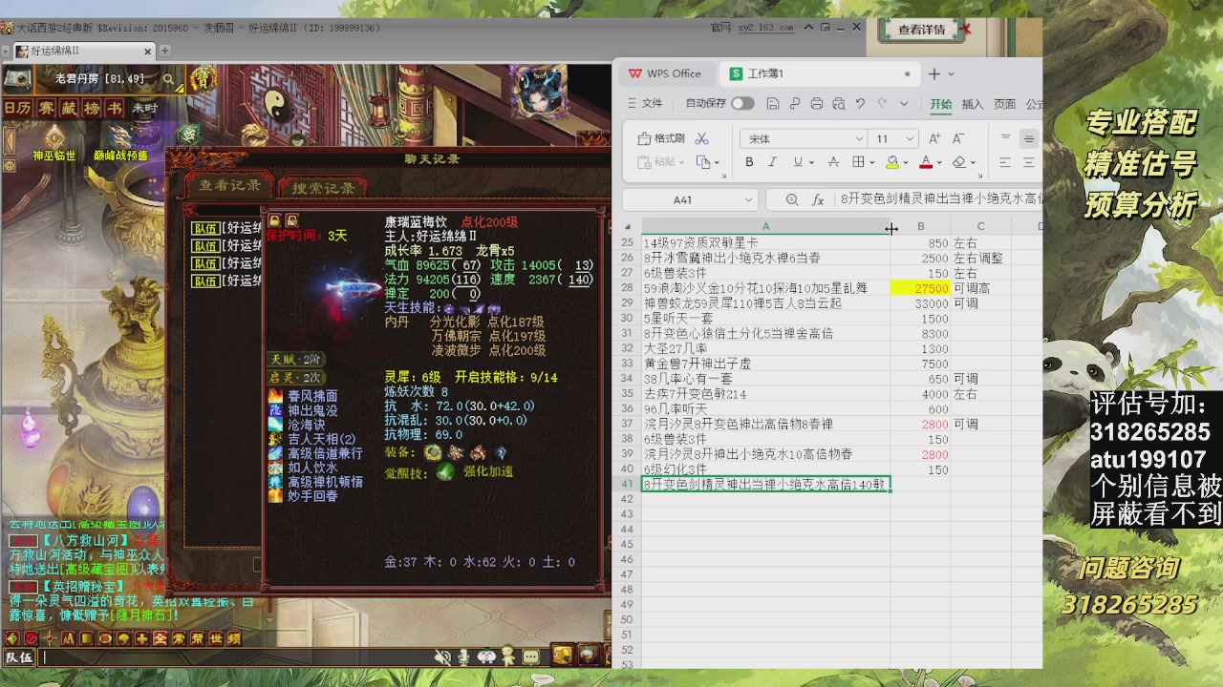The height and width of the screenshot is (687, 1223).
Task: Click the zoom magnifier in formula bar
Action: 791,199
